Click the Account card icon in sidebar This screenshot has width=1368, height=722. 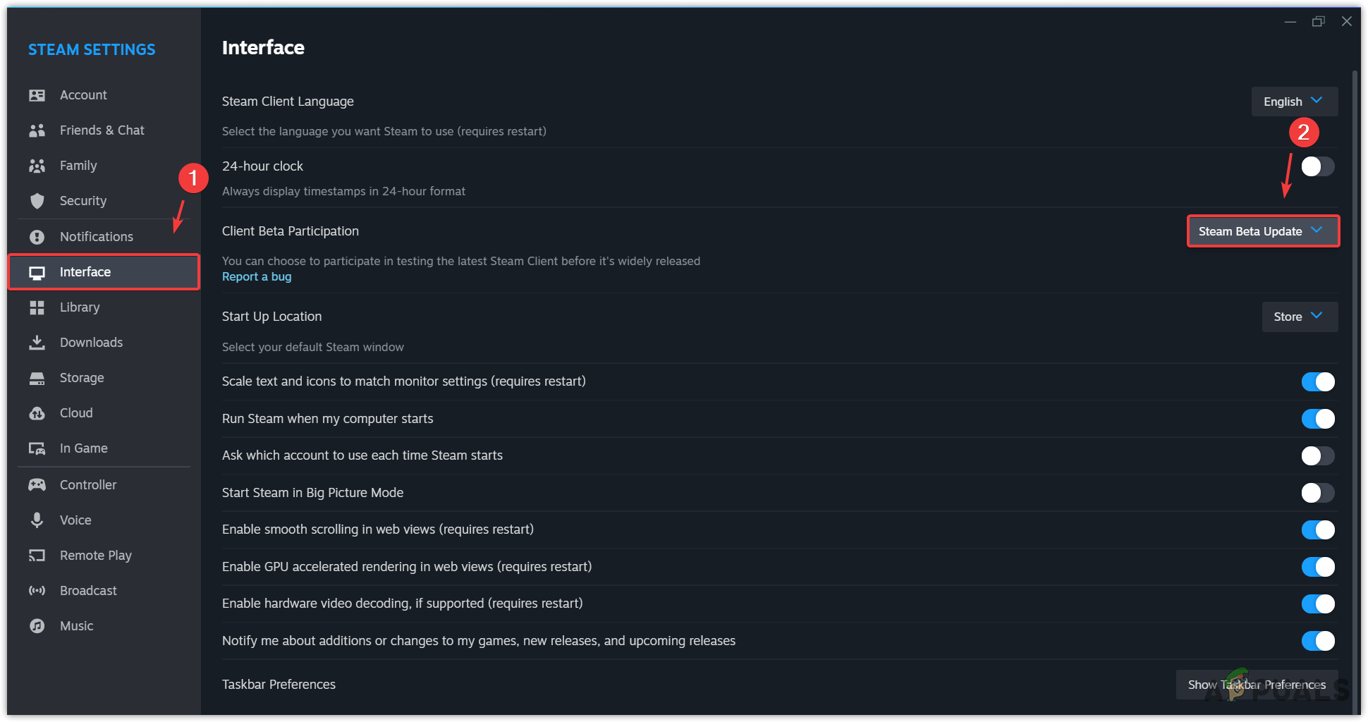coord(37,95)
